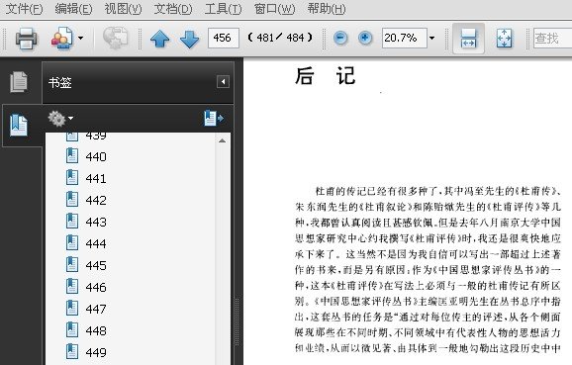This screenshot has height=365, width=572.
Task: Select bookmark 442
Action: pos(96,200)
